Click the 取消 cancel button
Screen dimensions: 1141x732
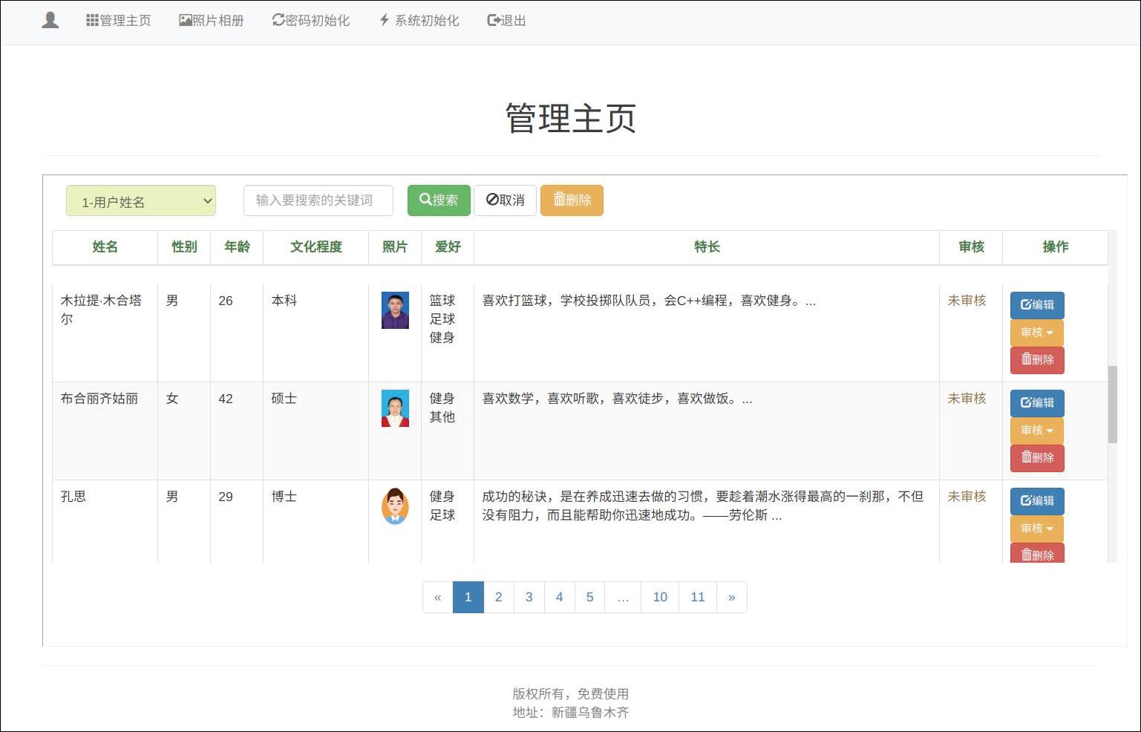coord(505,200)
